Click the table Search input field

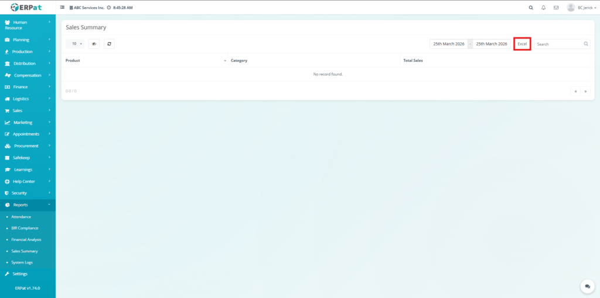(558, 44)
